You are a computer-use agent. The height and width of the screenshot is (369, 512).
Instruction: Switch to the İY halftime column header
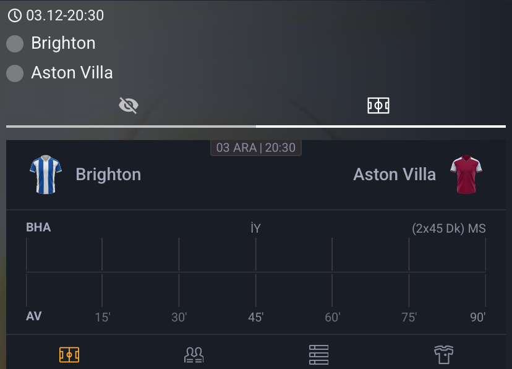255,228
